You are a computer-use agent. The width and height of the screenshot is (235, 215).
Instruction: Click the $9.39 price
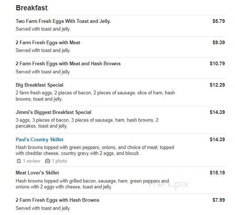point(219,42)
